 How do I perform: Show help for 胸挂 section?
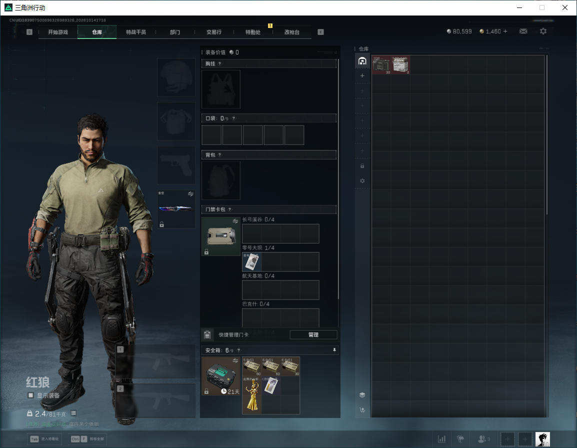point(219,63)
